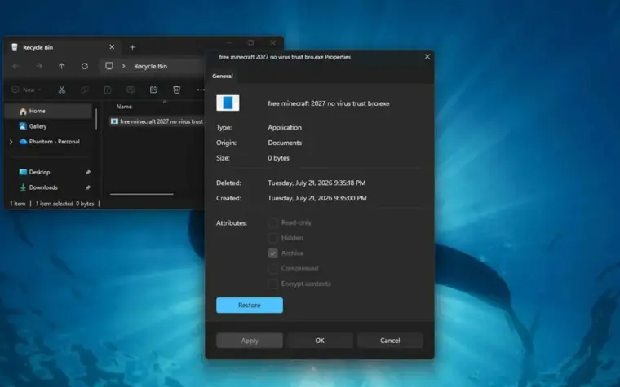Click the Desktop folder icon in sidebar
Image resolution: width=620 pixels, height=387 pixels.
click(x=23, y=172)
